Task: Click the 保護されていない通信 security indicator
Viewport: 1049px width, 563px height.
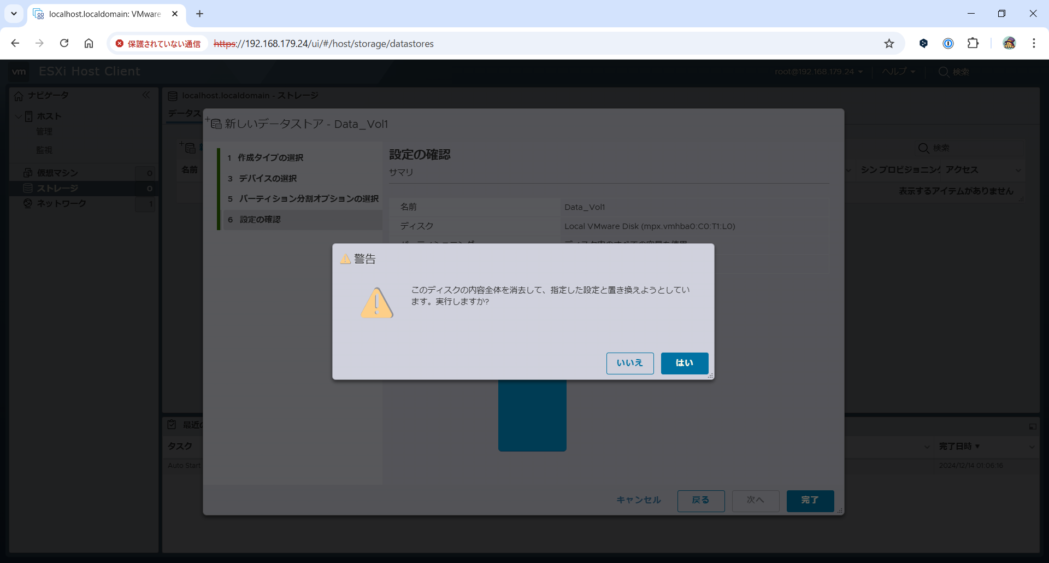Action: point(158,44)
